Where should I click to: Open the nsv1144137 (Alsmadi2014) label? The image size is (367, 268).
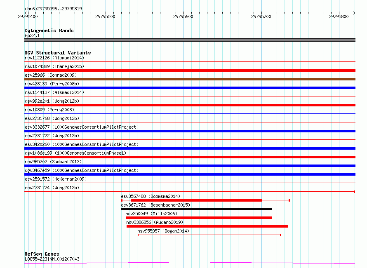54,92
